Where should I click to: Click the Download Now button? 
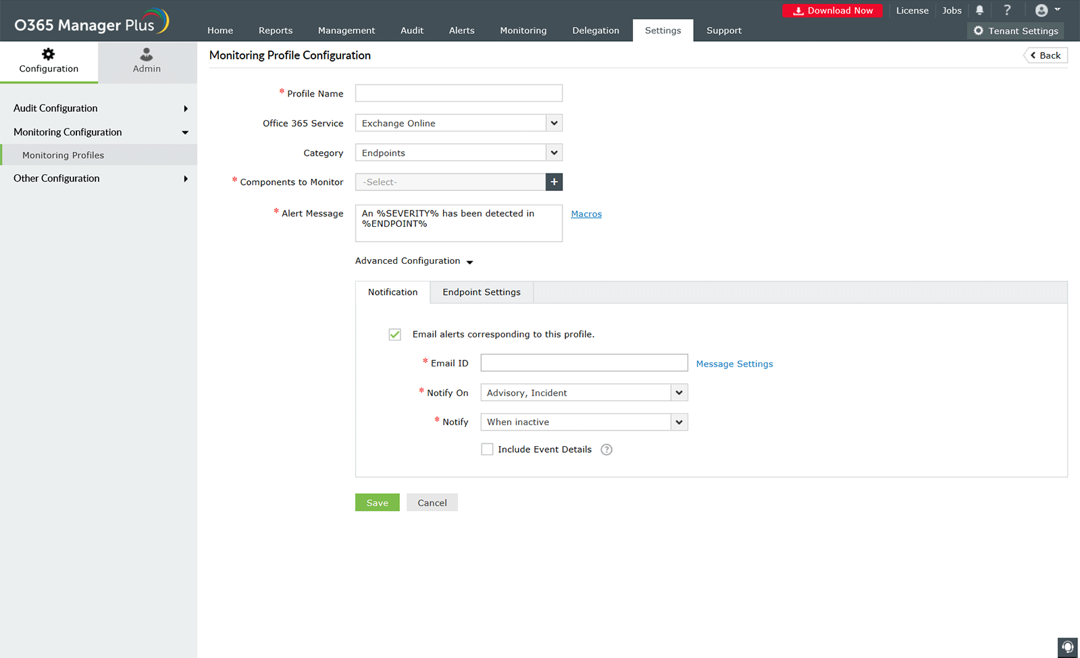[833, 10]
